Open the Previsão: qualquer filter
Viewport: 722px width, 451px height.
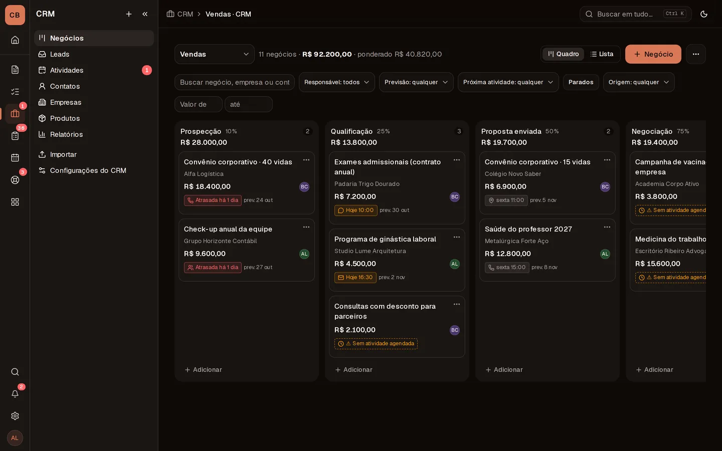click(x=416, y=82)
